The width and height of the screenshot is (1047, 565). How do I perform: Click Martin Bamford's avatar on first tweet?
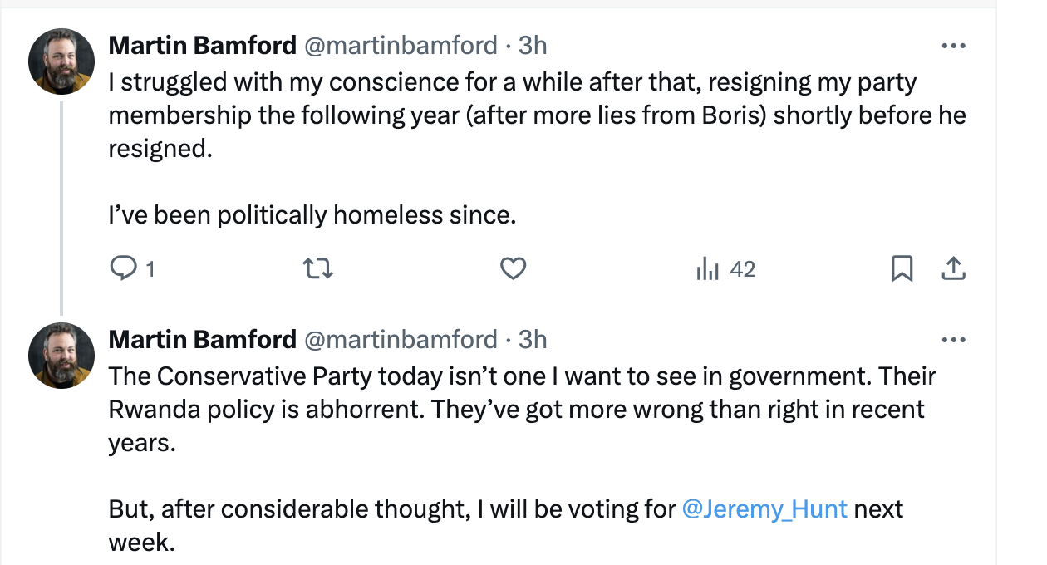click(61, 61)
